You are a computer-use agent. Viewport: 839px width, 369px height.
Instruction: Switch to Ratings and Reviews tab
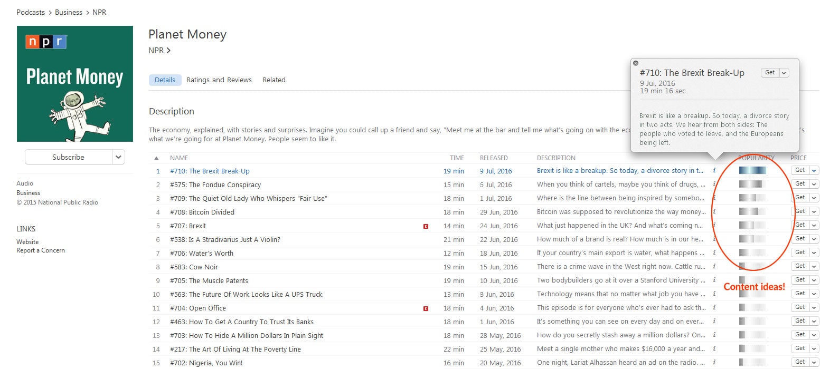219,80
